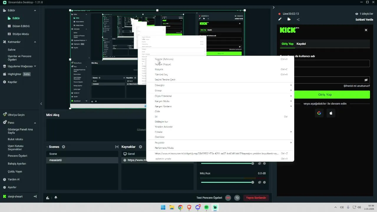This screenshot has height=212, width=377.
Task: Collapse the left sidebar arrow
Action: [x=41, y=104]
